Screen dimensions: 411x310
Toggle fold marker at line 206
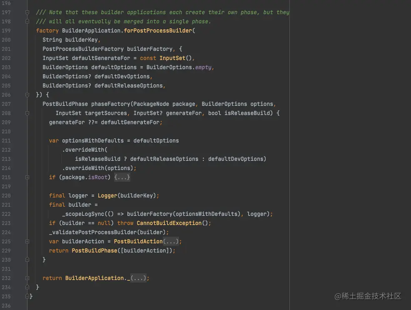coord(27,95)
